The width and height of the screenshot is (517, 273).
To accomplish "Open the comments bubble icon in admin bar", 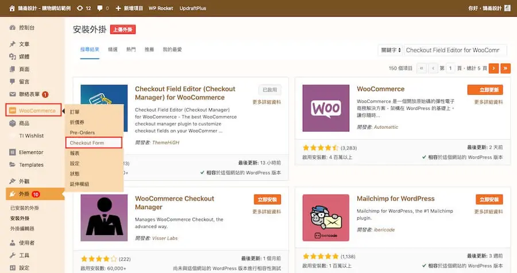I will pos(99,8).
